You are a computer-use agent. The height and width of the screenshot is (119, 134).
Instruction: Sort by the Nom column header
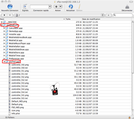[33, 19]
